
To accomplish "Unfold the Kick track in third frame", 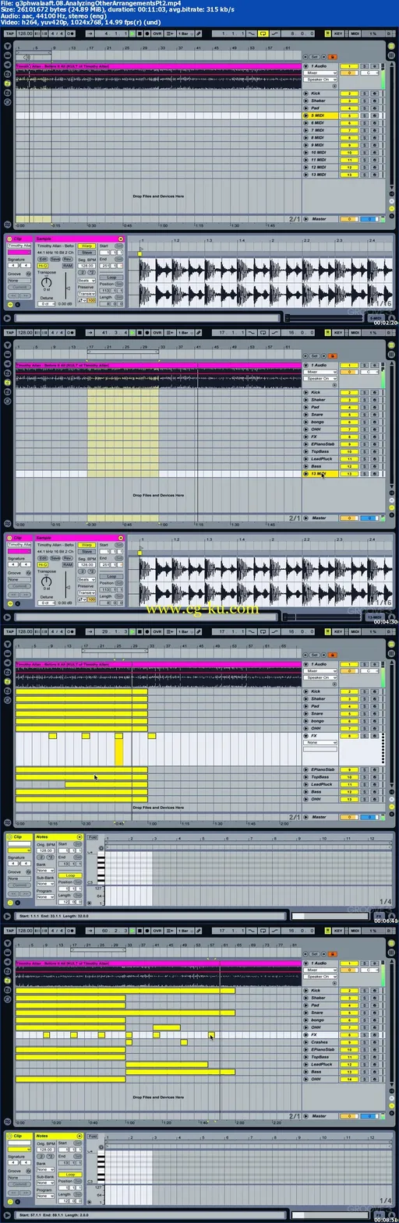I will [306, 691].
